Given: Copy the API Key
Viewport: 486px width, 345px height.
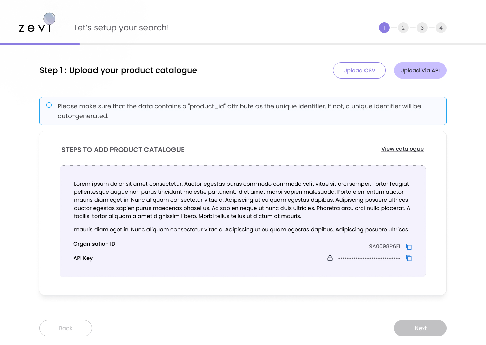Looking at the screenshot, I should (409, 258).
